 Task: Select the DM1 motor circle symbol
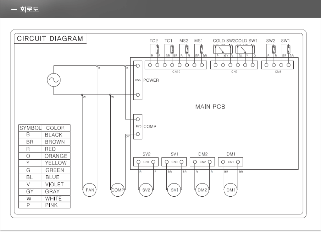[x=230, y=190]
